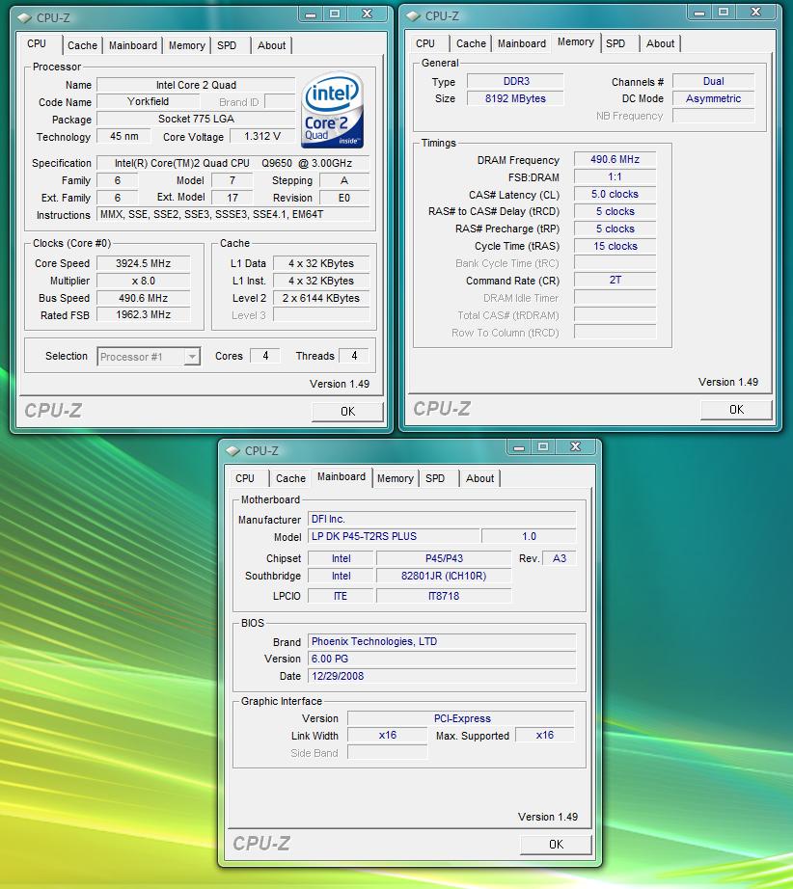Switch to CPU tab in Memory window
This screenshot has height=889, width=793.
[x=425, y=43]
